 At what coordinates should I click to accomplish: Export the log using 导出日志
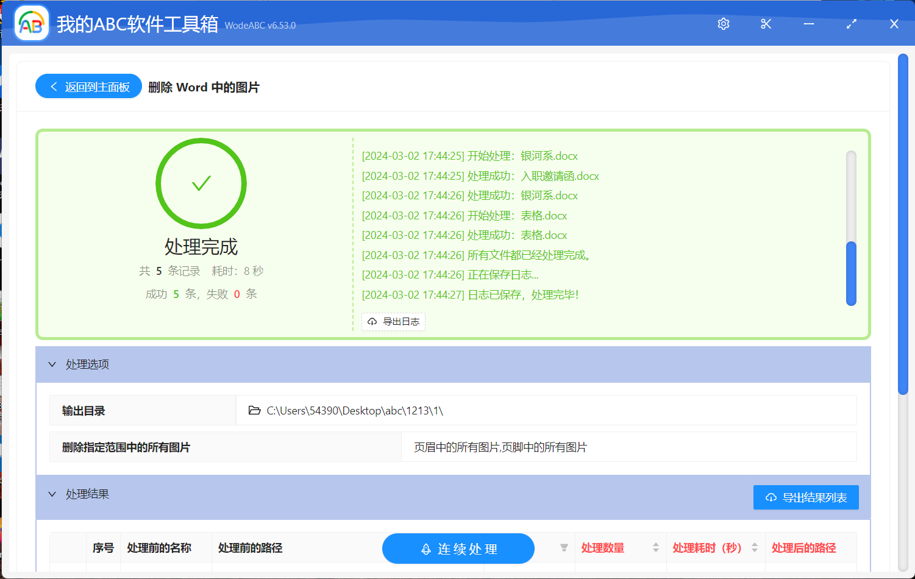click(393, 321)
